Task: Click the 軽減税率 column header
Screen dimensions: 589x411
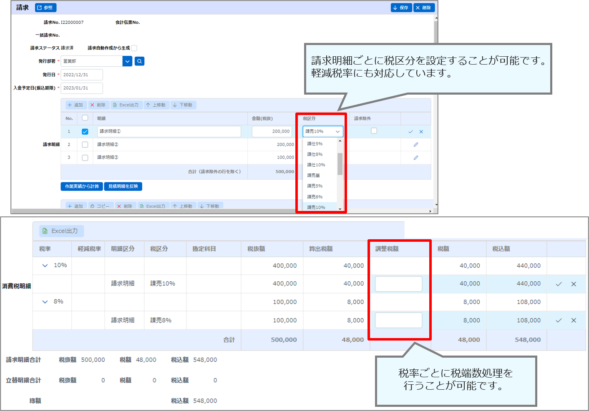Action: (x=89, y=249)
